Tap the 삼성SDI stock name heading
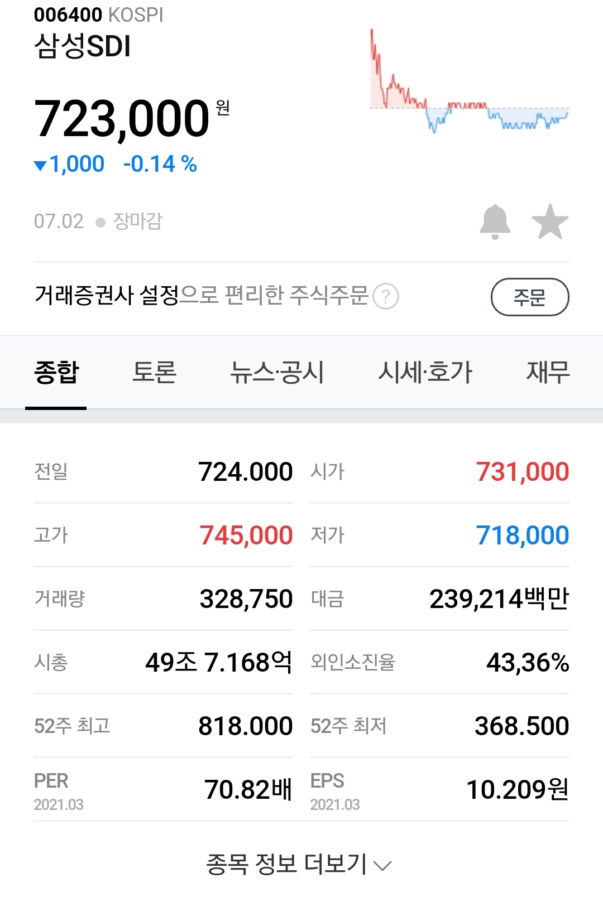This screenshot has width=603, height=902. coord(83,46)
